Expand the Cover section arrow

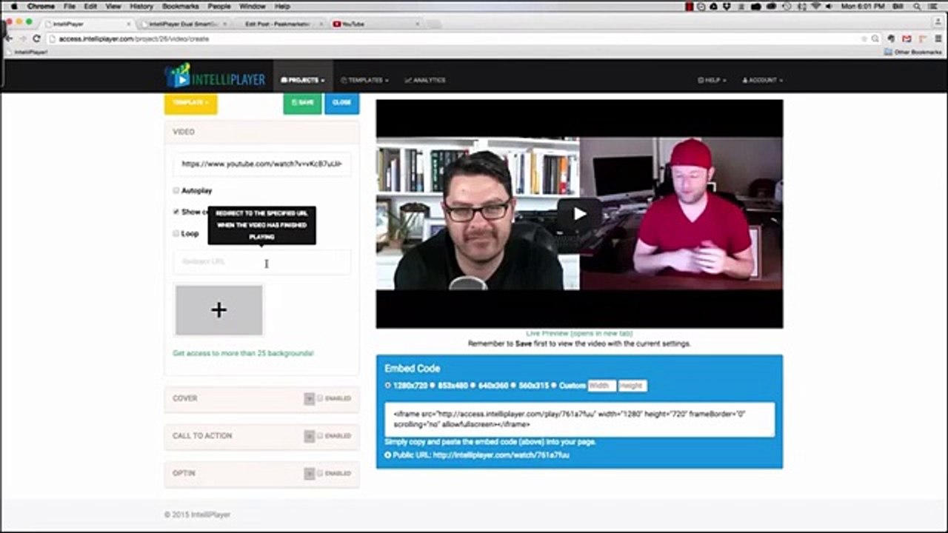click(x=310, y=398)
